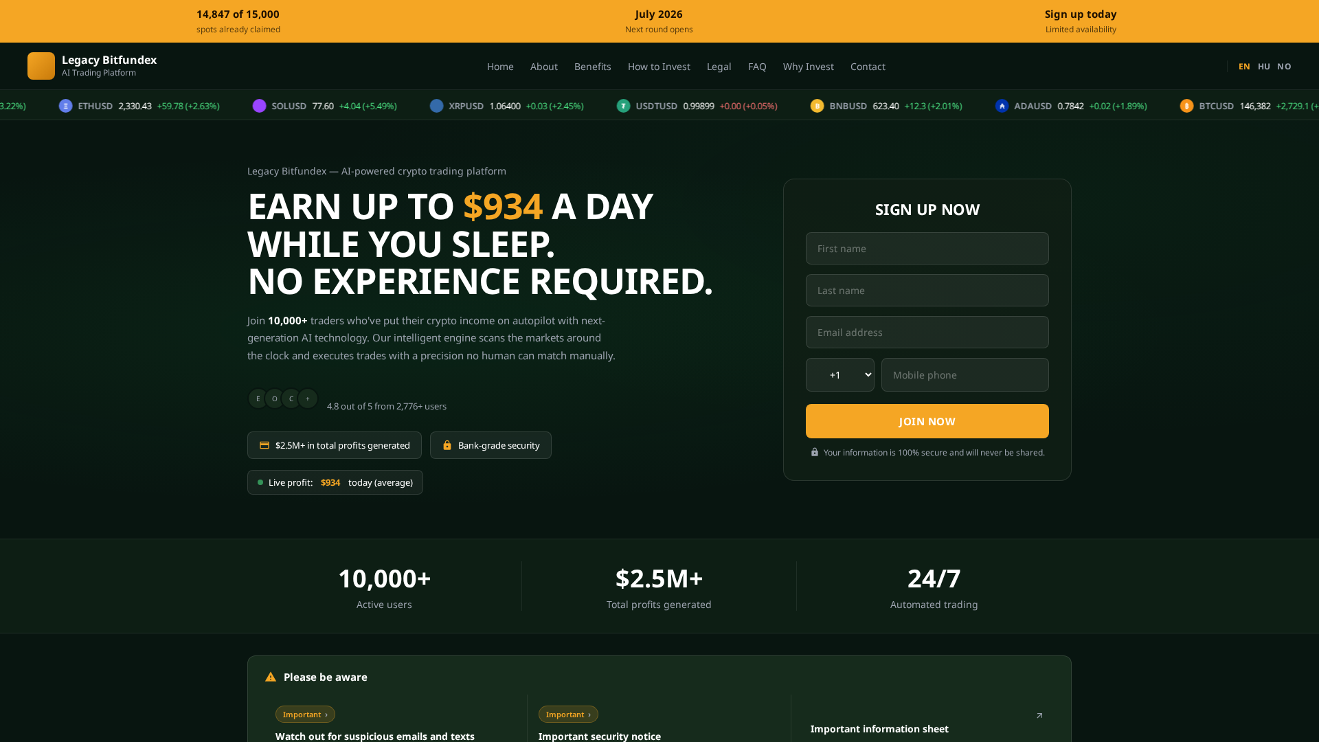Image resolution: width=1319 pixels, height=742 pixels.
Task: Click the user avatar labeled C
Action: (x=291, y=398)
